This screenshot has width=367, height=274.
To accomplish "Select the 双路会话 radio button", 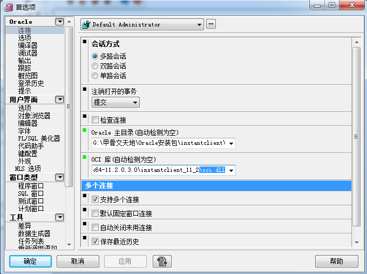I will [x=95, y=66].
